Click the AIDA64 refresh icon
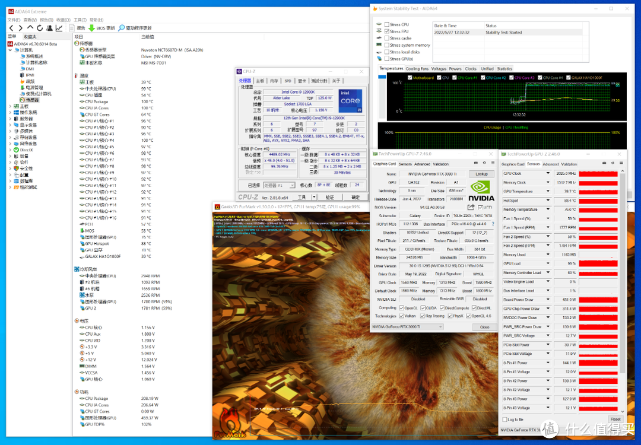Viewport: 641px width, 445px height. point(40,28)
